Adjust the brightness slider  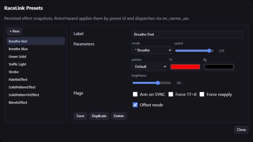click(152, 83)
